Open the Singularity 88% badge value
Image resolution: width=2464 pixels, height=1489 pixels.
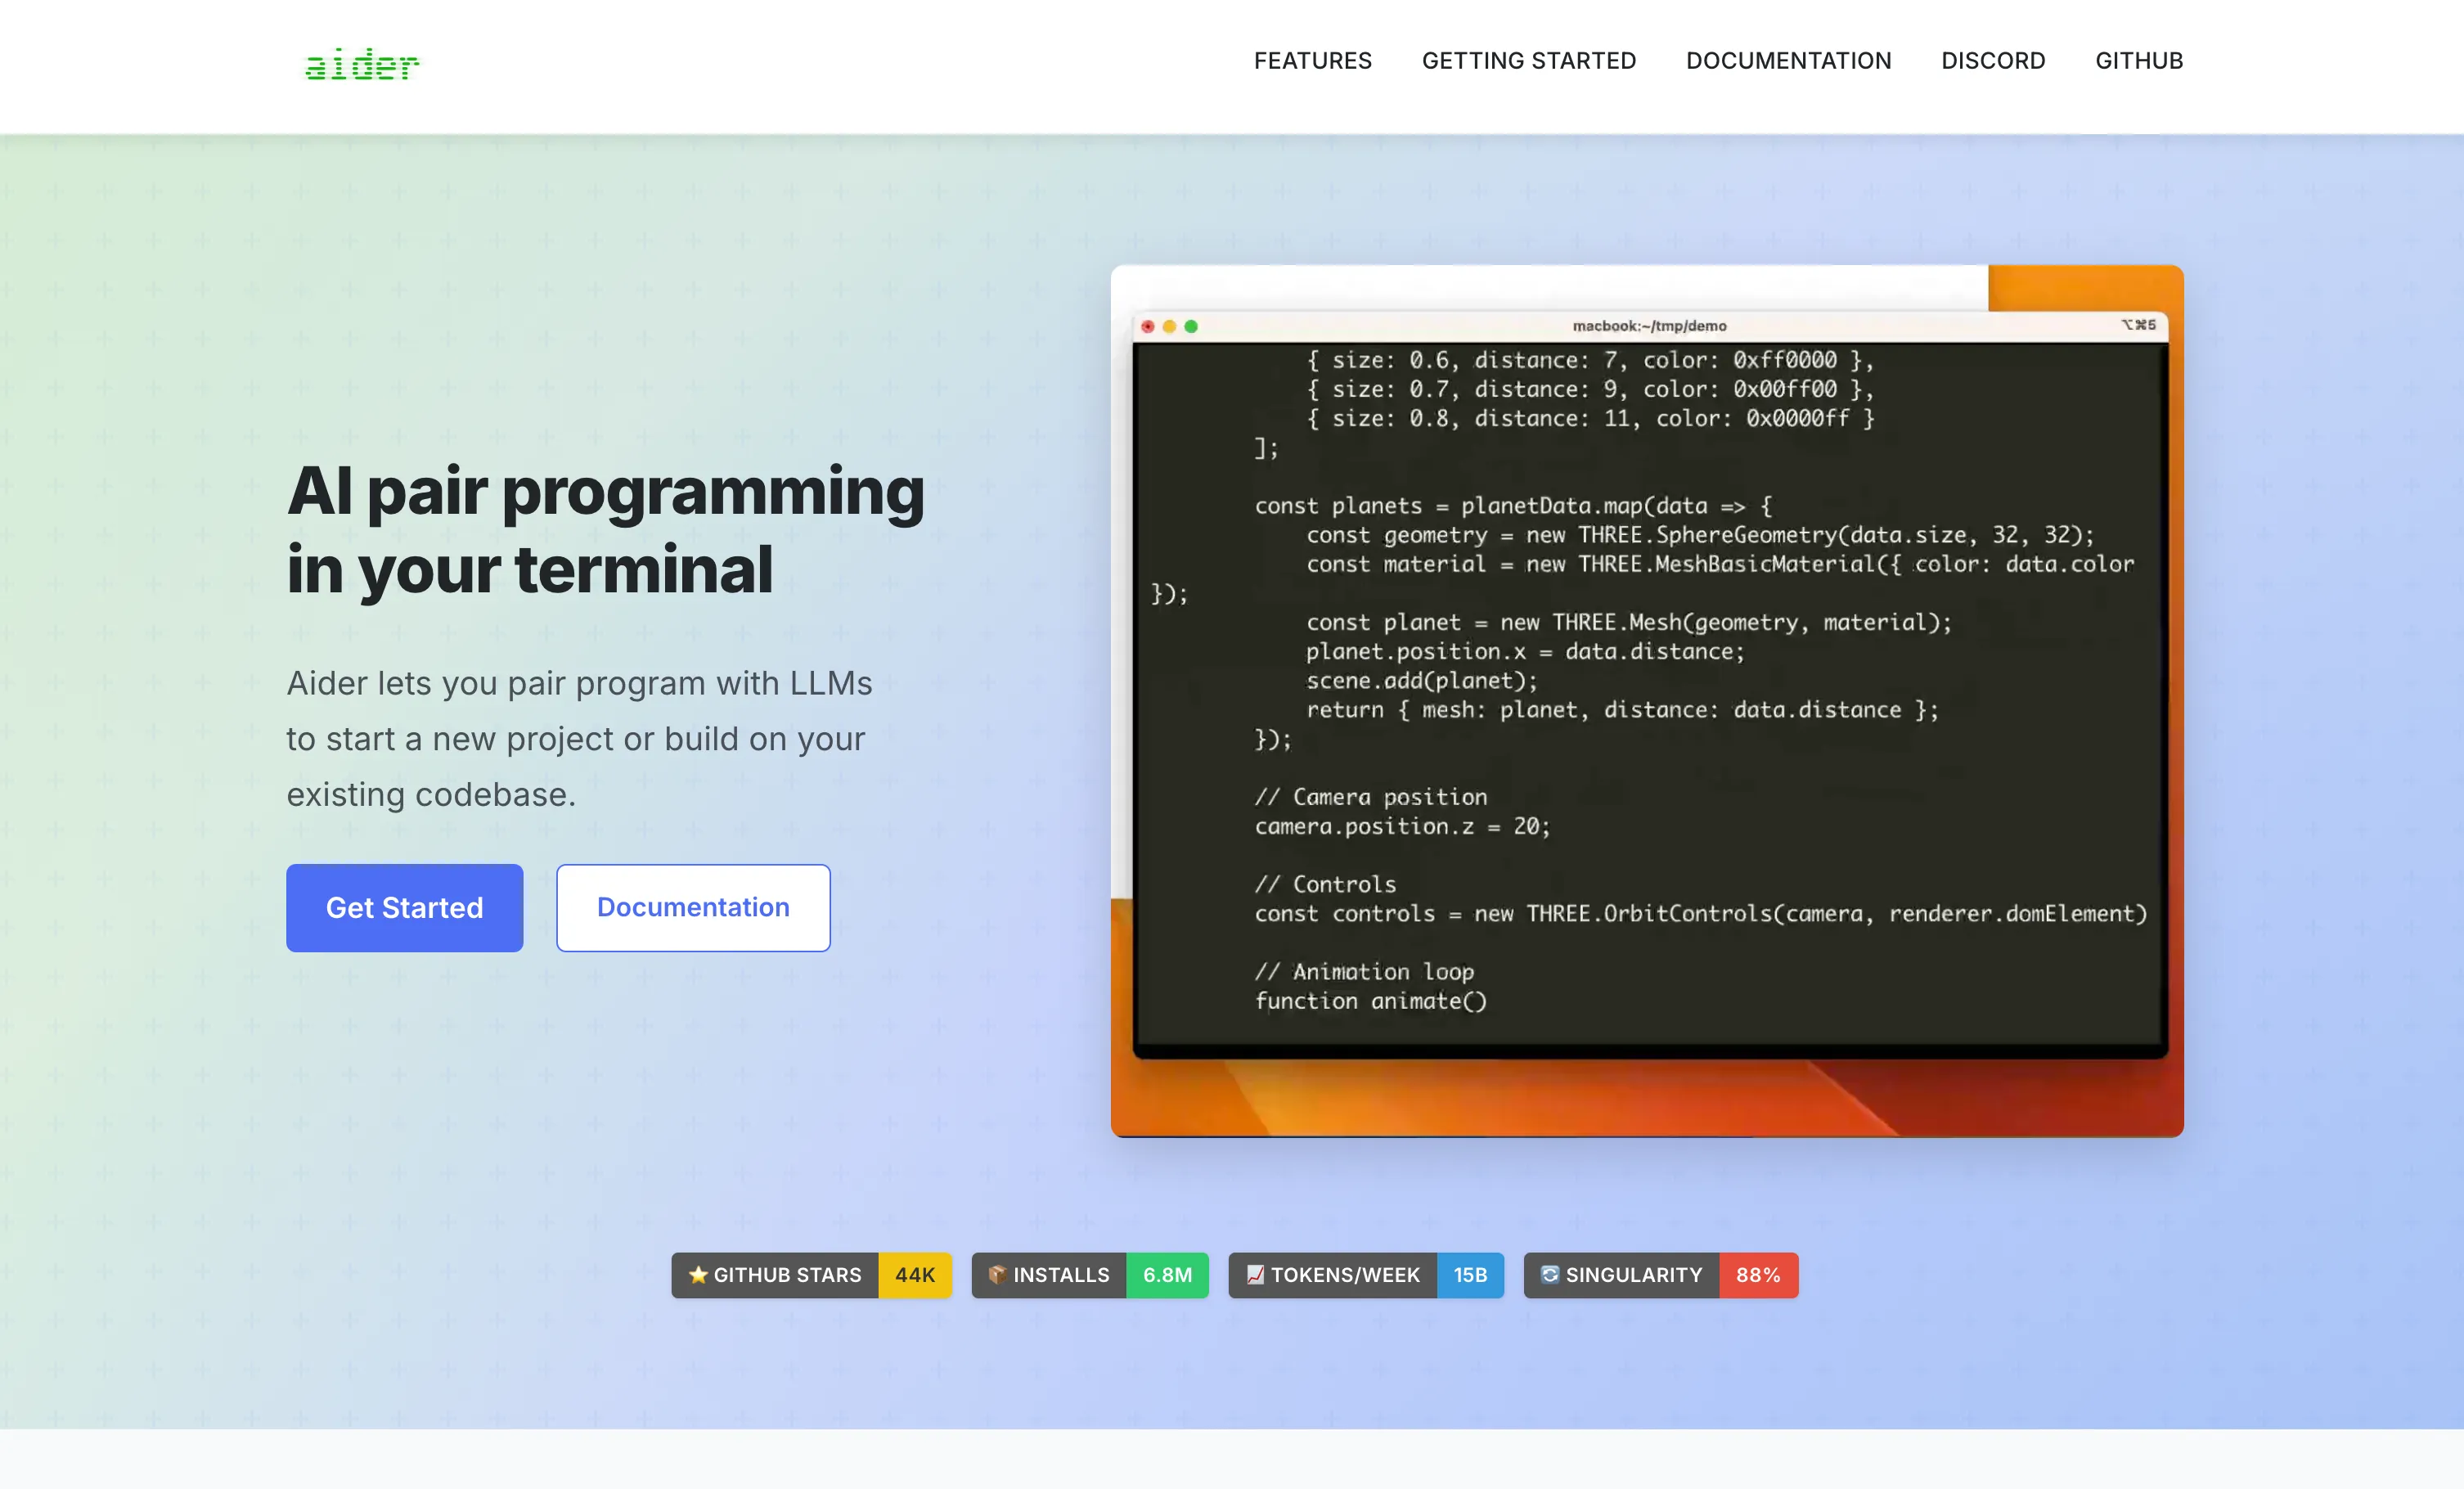[1758, 1275]
